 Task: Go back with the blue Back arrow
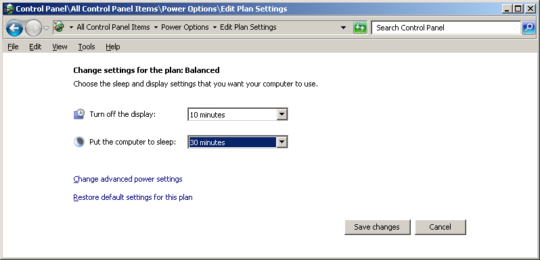[14, 28]
